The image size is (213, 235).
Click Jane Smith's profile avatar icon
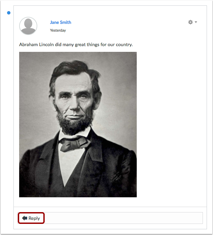pos(28,26)
